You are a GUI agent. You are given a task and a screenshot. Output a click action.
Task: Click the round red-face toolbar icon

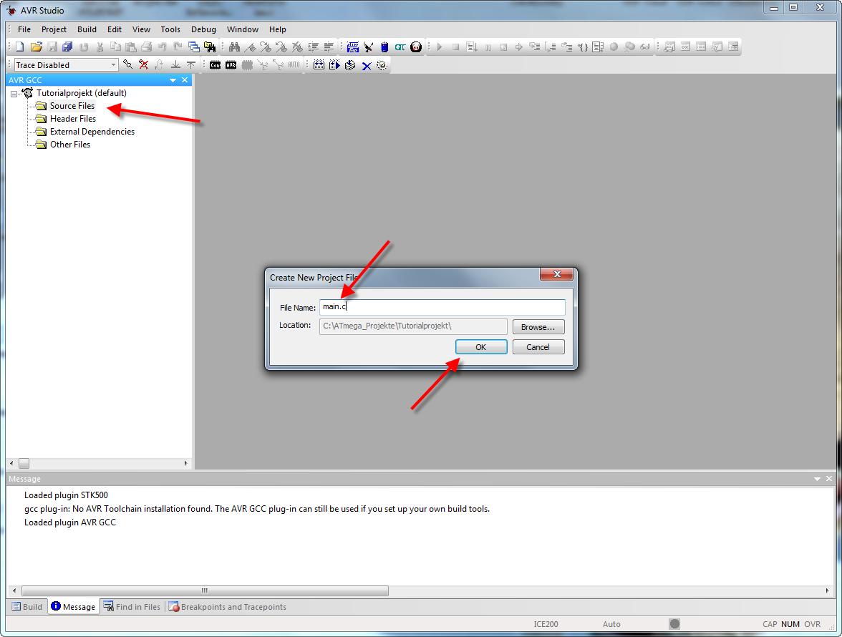tap(415, 47)
